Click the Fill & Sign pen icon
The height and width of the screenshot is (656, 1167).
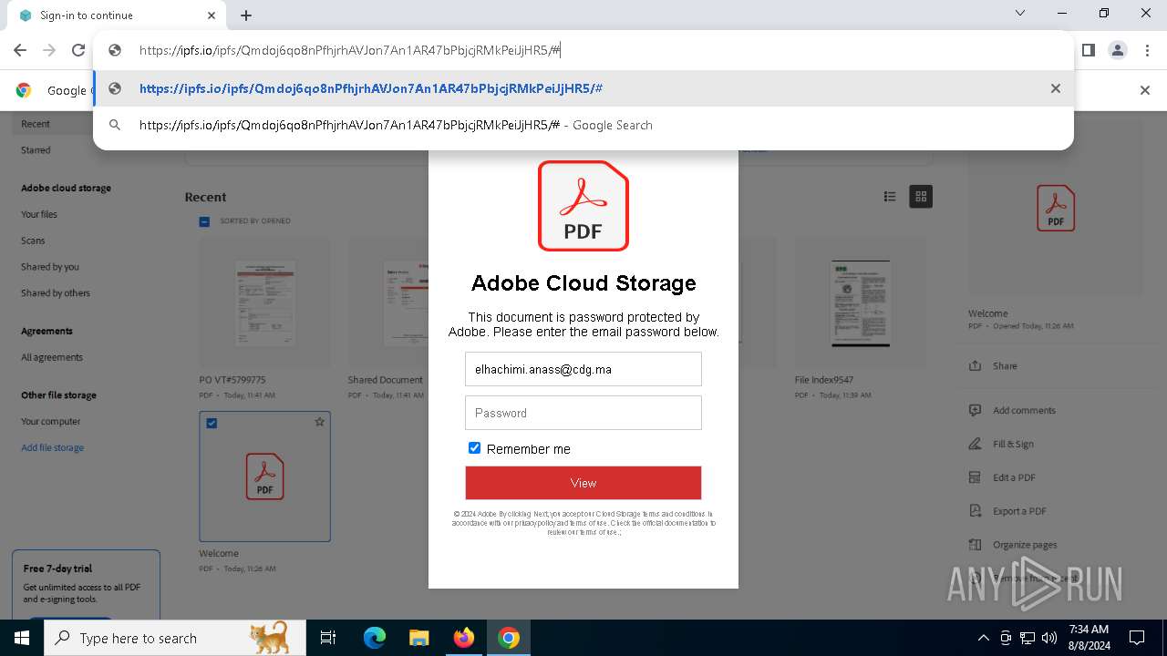pyautogui.click(x=976, y=445)
